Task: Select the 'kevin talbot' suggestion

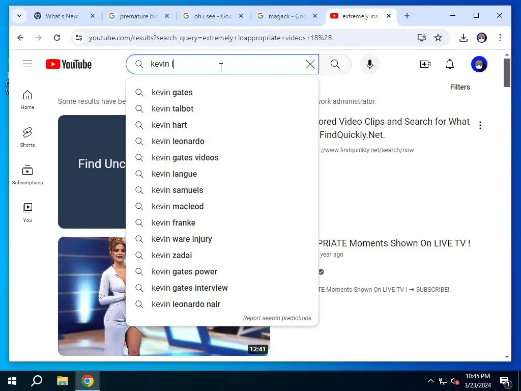Action: tap(222, 109)
